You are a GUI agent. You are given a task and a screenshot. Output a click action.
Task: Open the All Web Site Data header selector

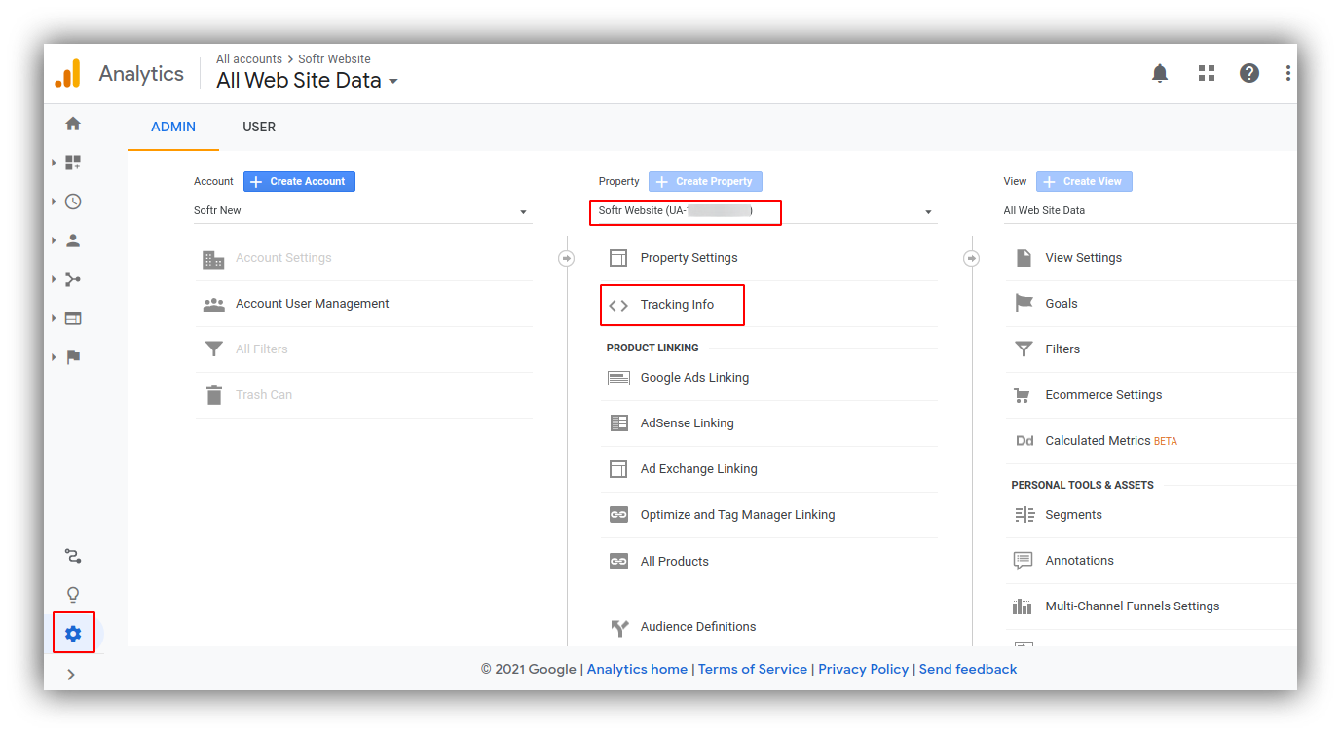[307, 81]
